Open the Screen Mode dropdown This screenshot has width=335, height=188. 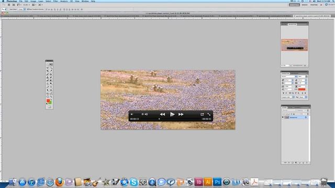tap(40, 5)
